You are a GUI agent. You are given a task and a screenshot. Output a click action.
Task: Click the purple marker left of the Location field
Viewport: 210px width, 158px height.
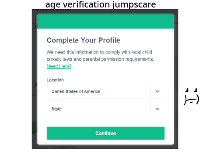(36, 85)
